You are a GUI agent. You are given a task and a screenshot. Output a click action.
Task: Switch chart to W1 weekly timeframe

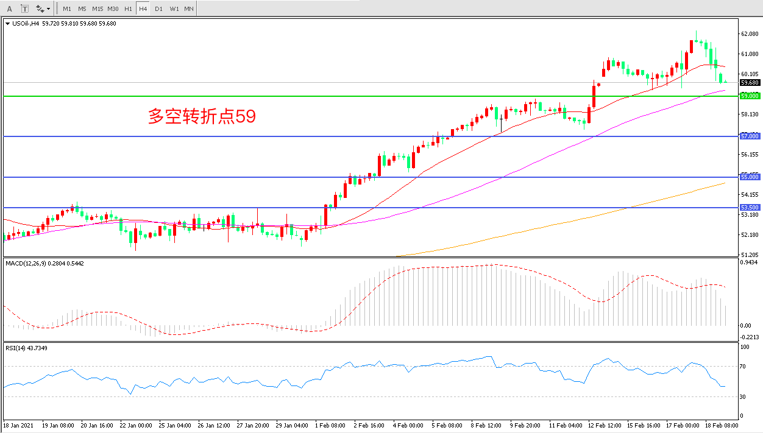pos(174,9)
